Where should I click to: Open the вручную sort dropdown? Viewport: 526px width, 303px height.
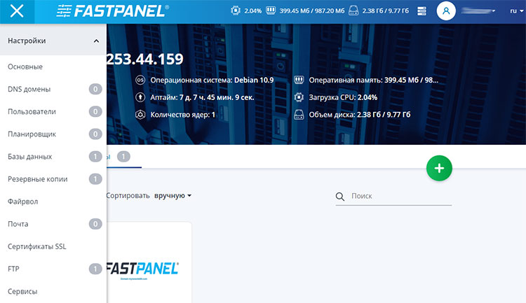click(x=173, y=196)
